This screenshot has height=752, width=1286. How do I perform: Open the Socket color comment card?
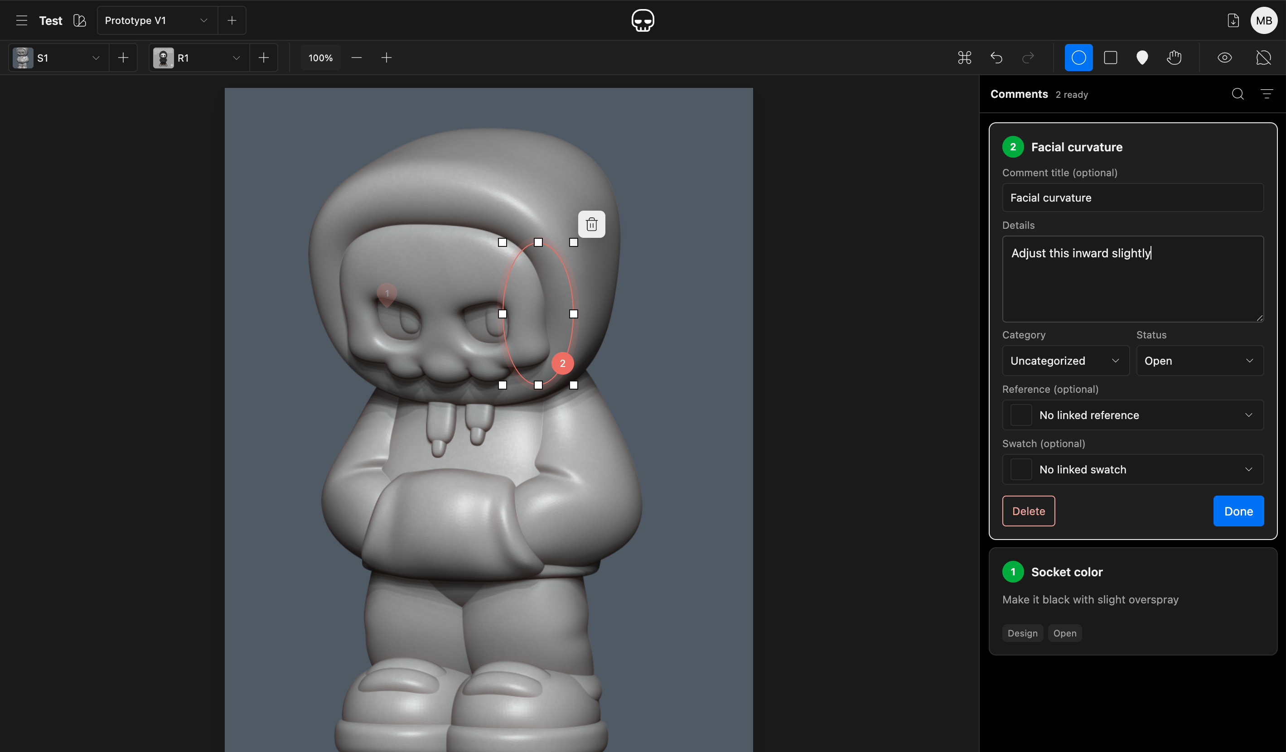(x=1133, y=602)
